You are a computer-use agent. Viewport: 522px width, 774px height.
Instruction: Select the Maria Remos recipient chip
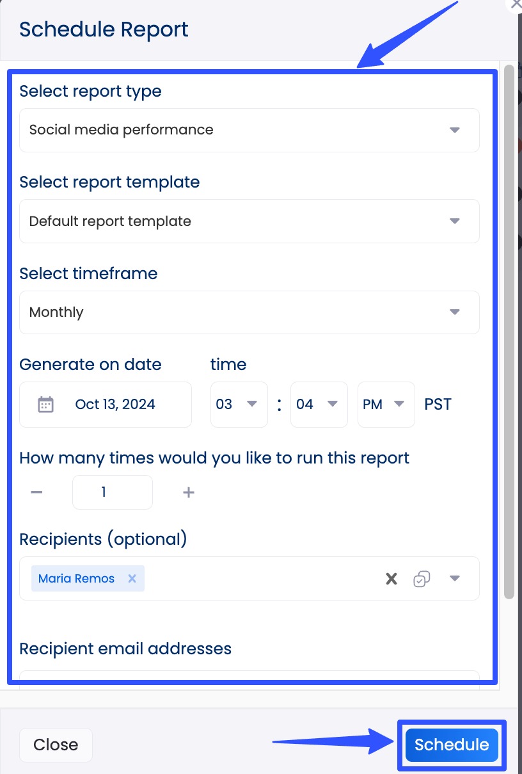point(77,578)
